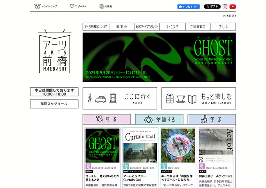This screenshot has width=266, height=188.
Task: Open the ラーニング menu item
Action: (172, 27)
